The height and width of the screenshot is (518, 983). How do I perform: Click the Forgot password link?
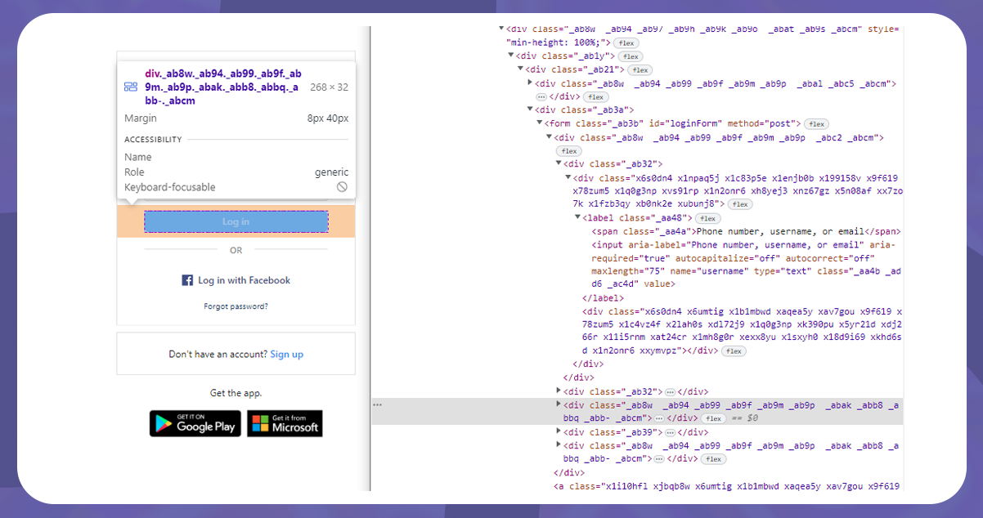236,306
